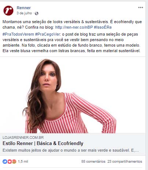Open the #PraTodosVerem hashtag
148x170 pixels.
18,34
